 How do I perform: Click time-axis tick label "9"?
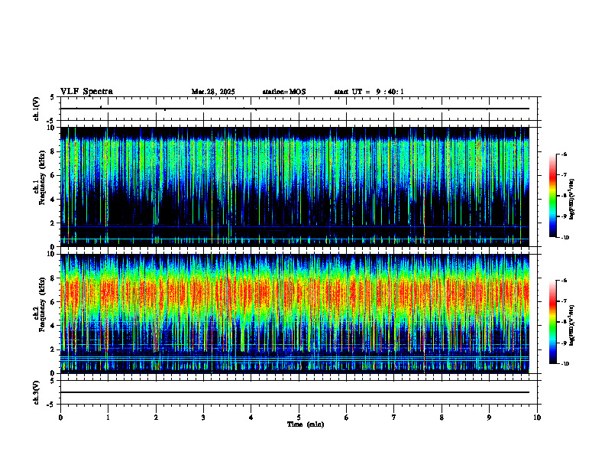[x=489, y=418]
